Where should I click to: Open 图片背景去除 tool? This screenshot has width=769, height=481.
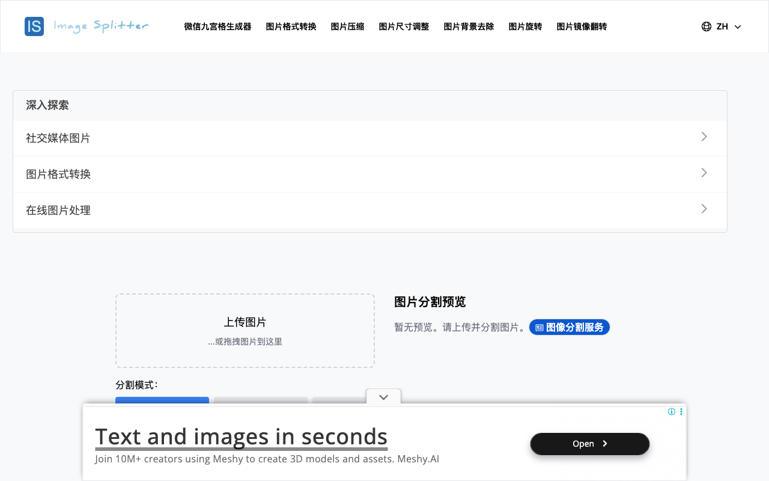[469, 26]
